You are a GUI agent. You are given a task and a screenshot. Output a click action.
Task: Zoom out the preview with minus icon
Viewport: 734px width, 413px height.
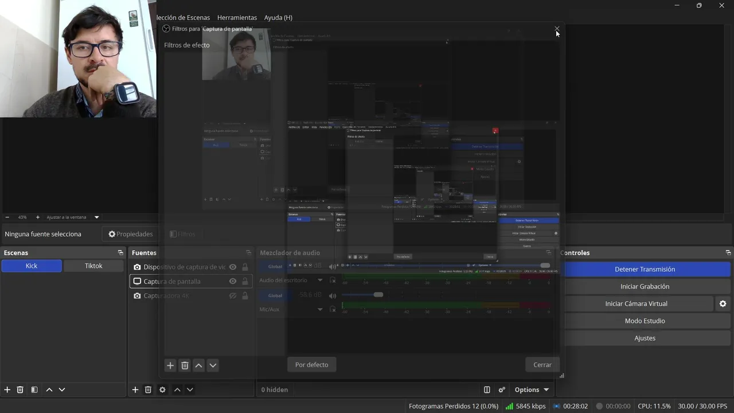tap(7, 217)
